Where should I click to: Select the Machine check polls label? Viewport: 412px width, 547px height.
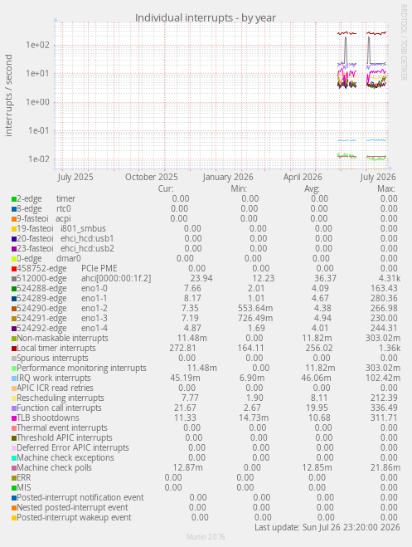point(54,467)
